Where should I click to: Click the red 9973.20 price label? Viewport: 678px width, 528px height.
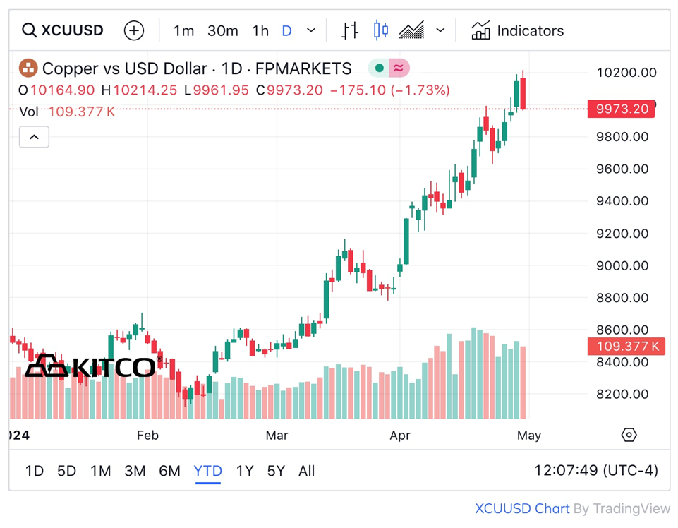coord(621,109)
